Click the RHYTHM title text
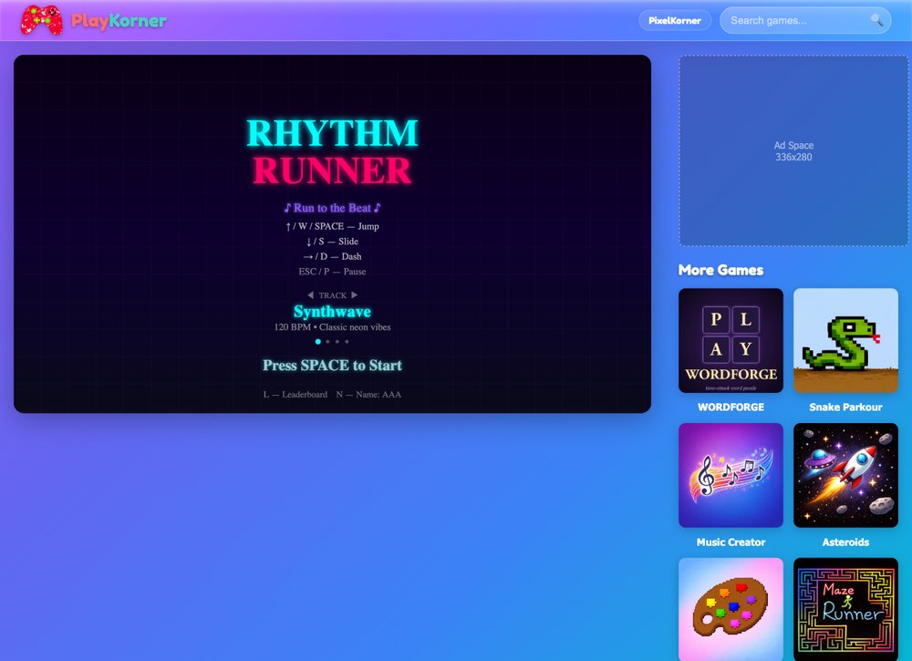The height and width of the screenshot is (661, 912). 332,133
